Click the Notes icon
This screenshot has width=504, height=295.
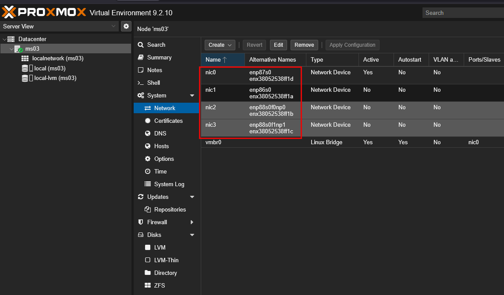(141, 70)
